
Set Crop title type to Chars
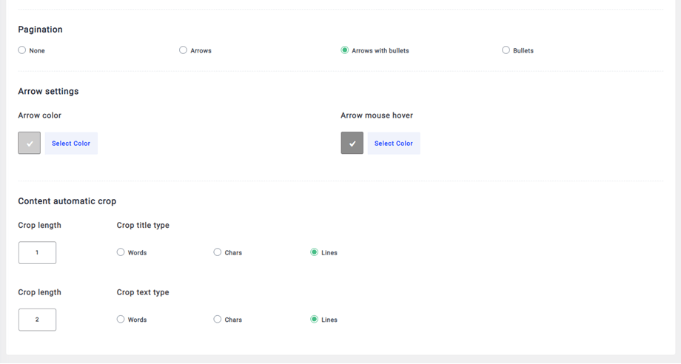218,252
